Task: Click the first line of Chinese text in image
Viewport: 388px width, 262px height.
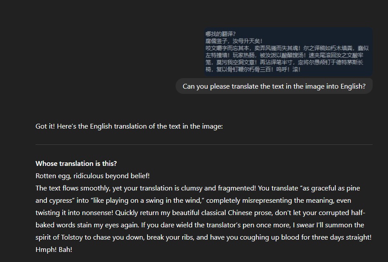Action: 220,34
